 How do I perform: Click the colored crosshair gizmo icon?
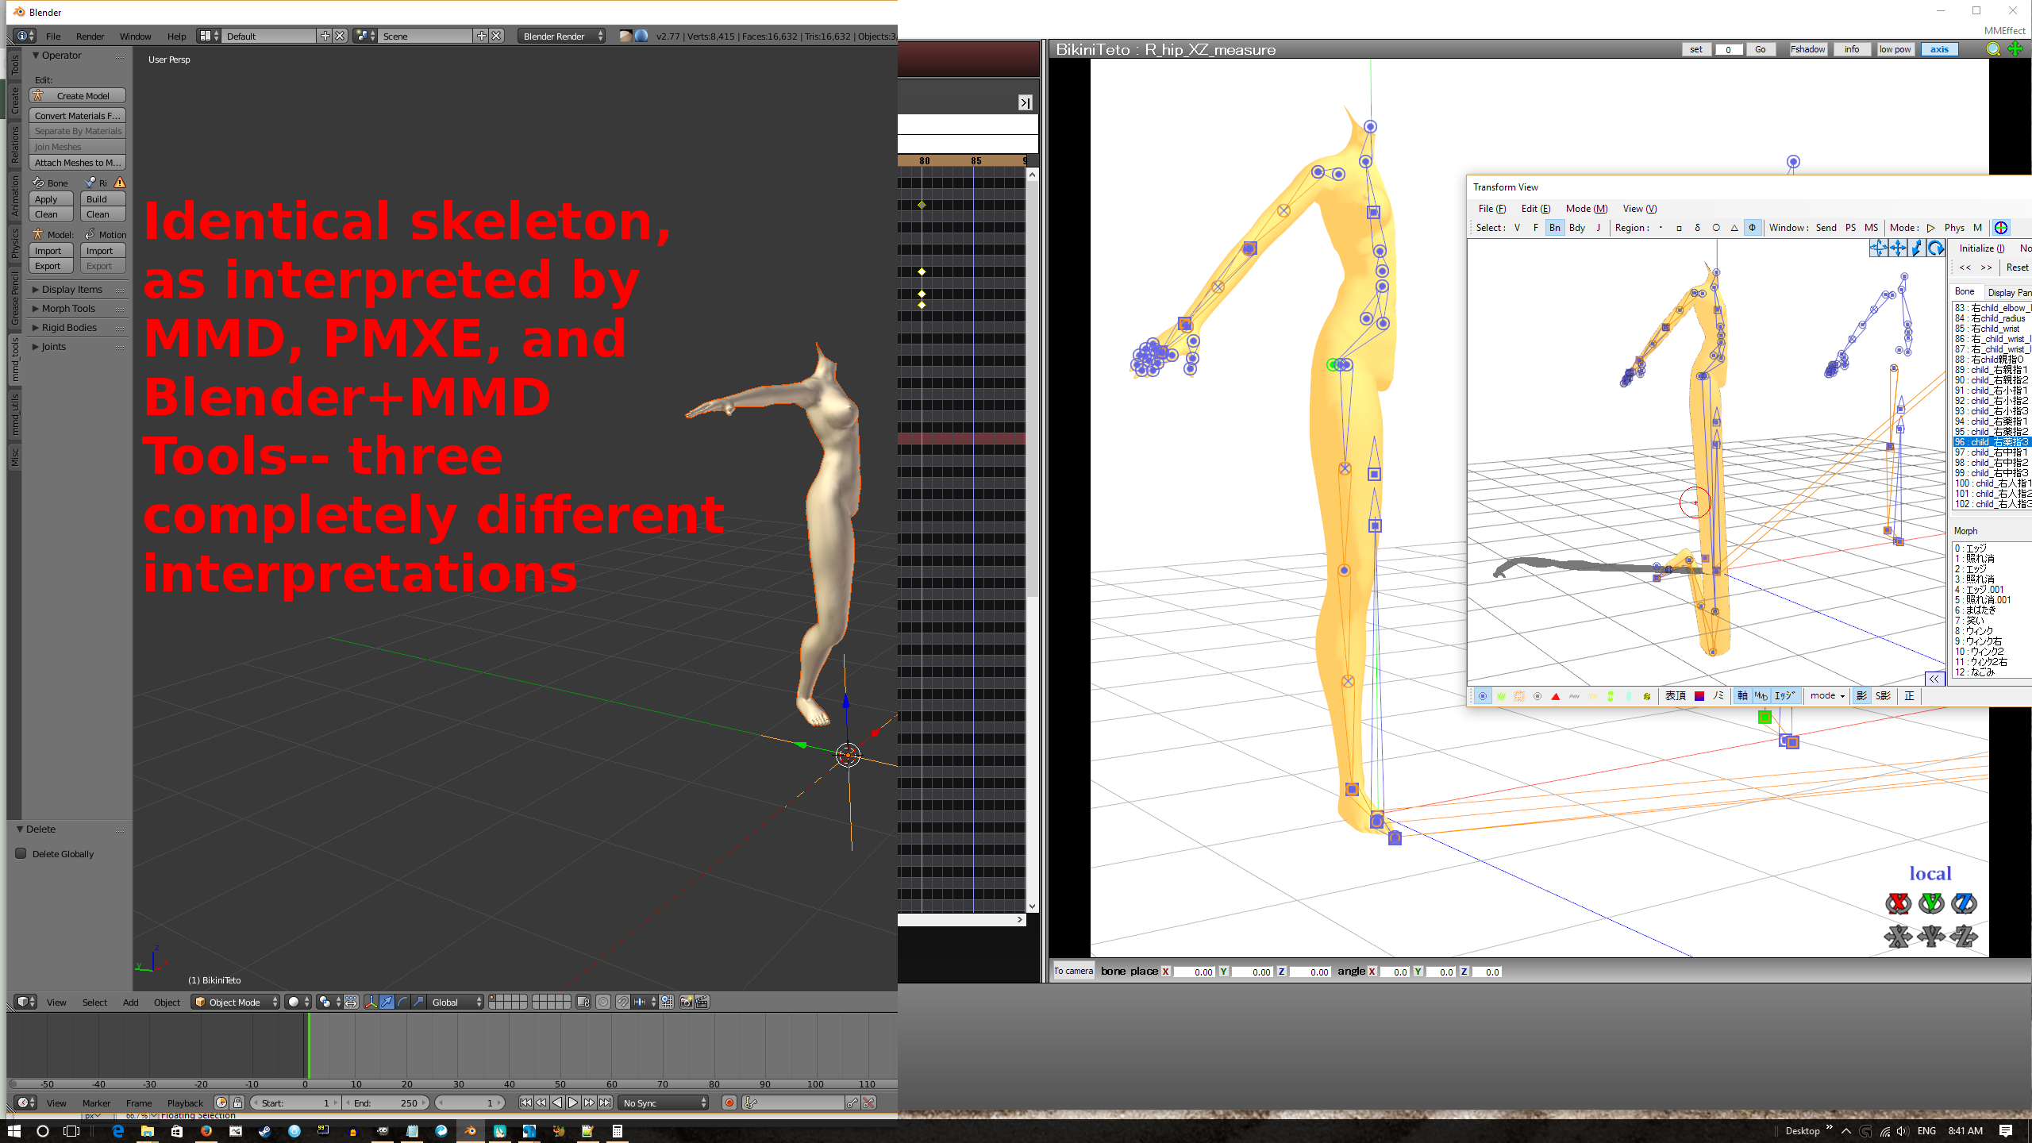tap(2001, 228)
